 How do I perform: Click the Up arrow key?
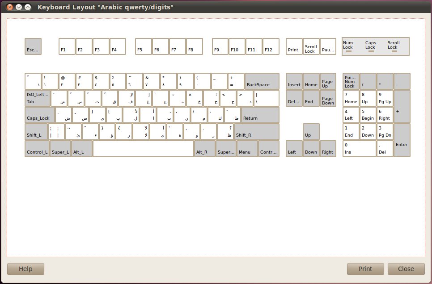point(311,132)
